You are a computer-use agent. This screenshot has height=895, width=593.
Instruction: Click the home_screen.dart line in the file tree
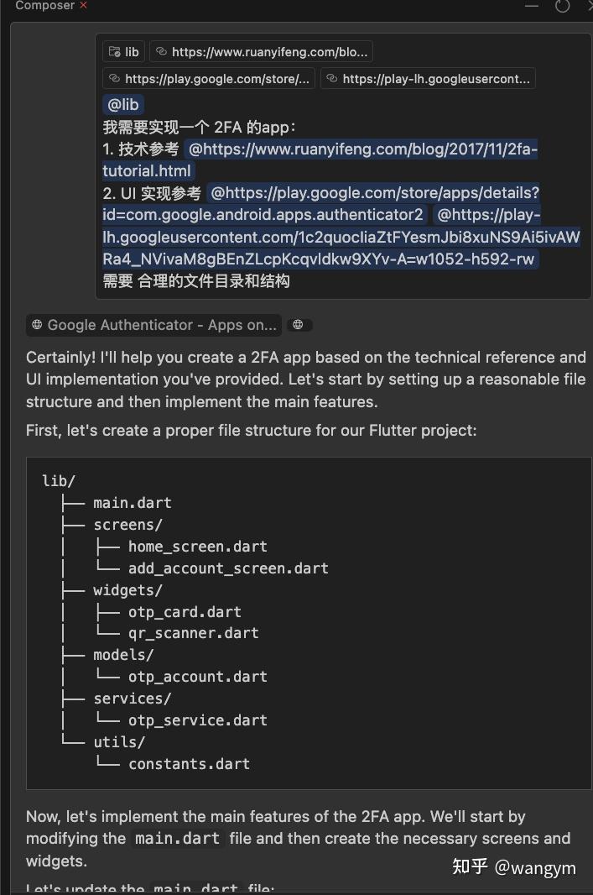(197, 547)
